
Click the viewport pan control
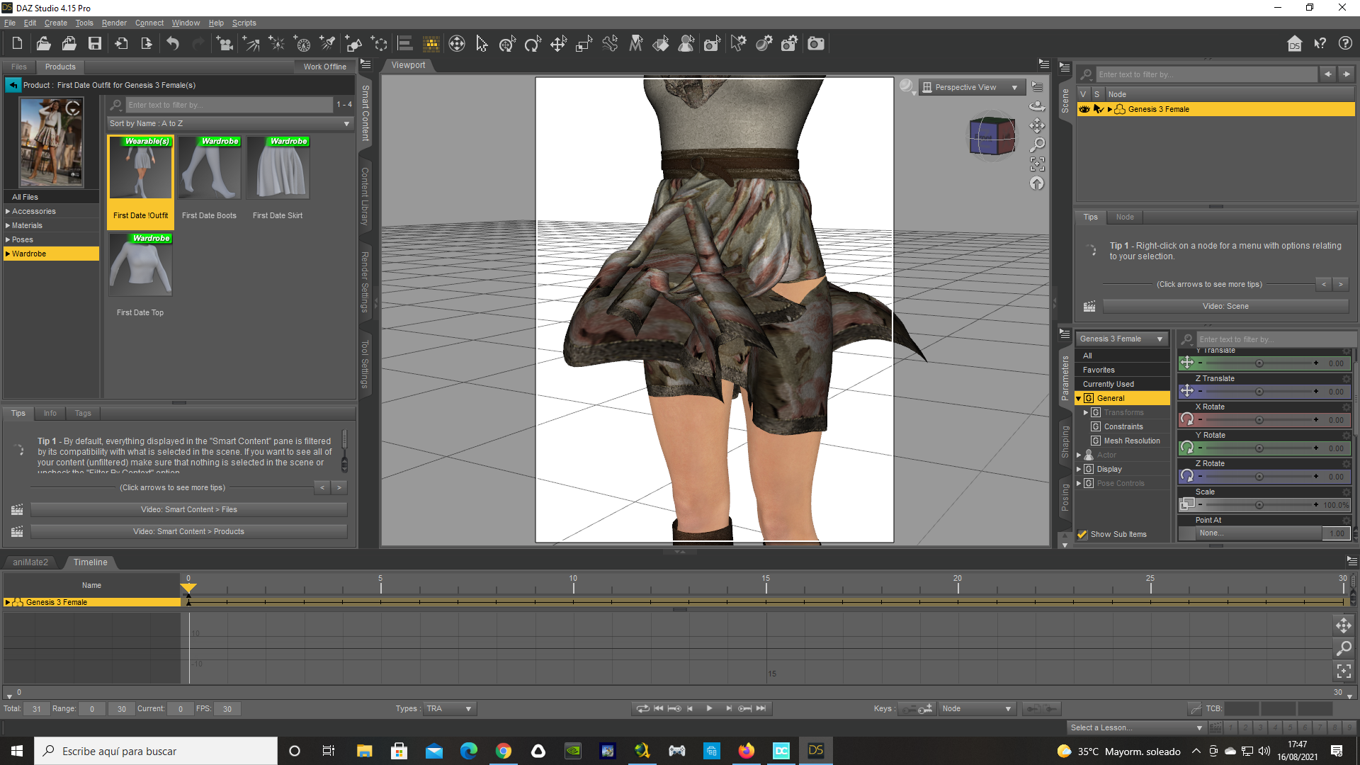pyautogui.click(x=1037, y=125)
